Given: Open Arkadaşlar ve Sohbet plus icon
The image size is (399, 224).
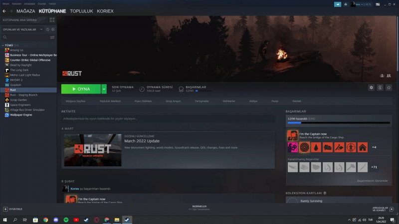Looking at the screenshot, I should tap(392, 209).
